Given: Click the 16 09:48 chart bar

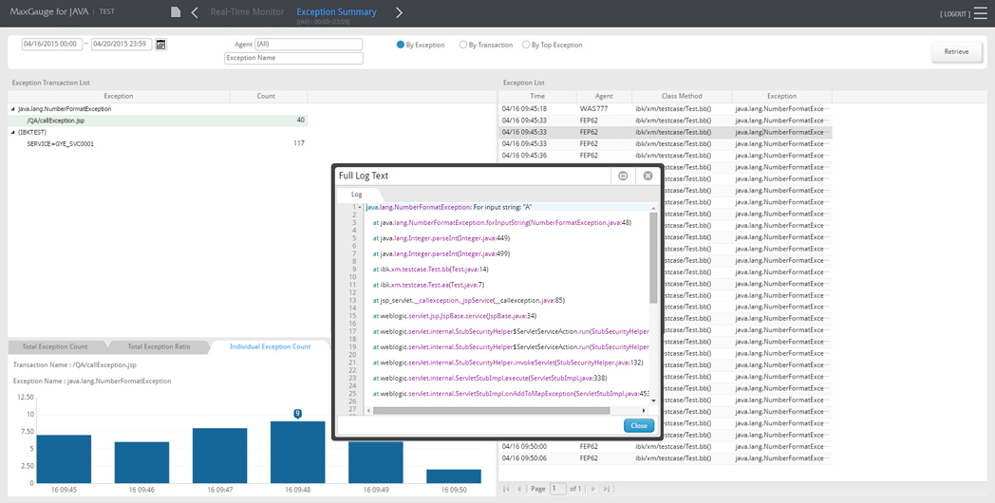Looking at the screenshot, I should [297, 453].
